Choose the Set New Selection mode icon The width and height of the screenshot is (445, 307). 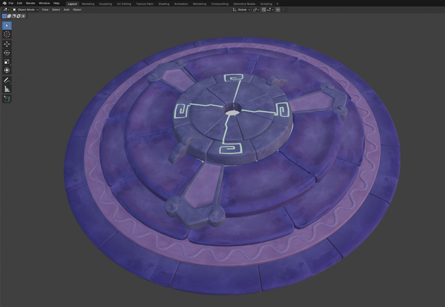pos(4,16)
